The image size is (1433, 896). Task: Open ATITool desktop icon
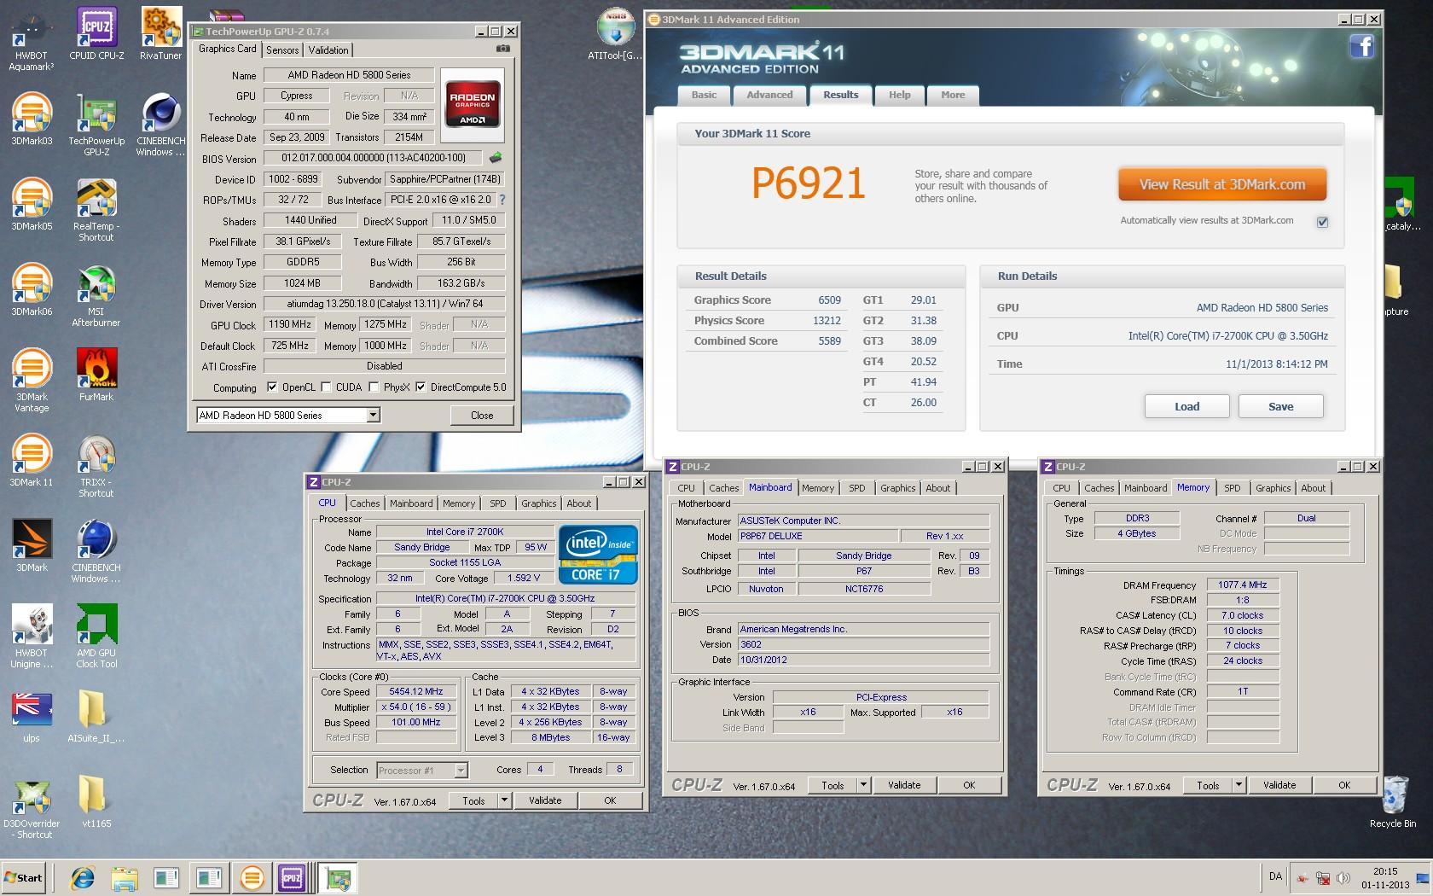click(615, 34)
